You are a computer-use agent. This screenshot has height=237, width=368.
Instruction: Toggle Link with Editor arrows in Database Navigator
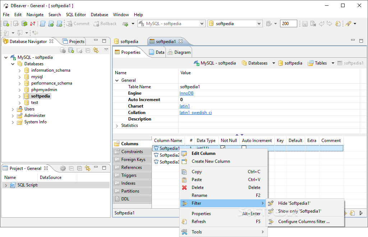coord(96,50)
